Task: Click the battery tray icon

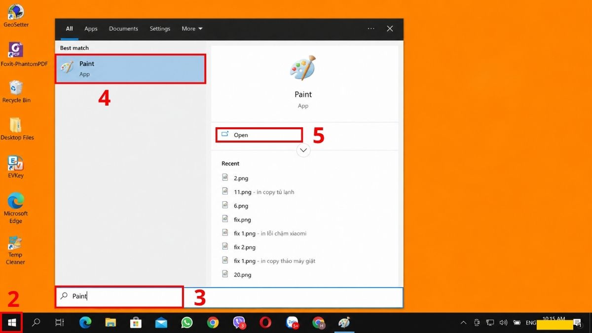Action: 517,323
